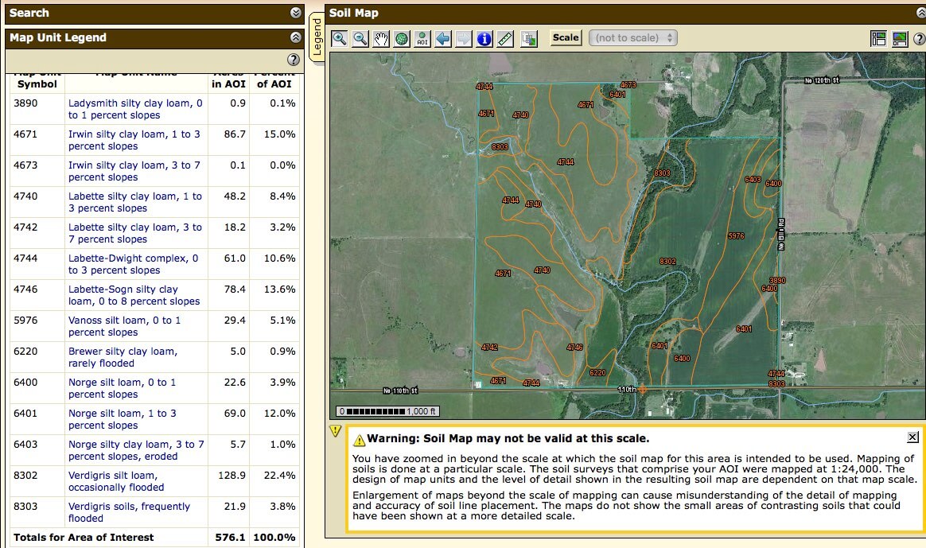The height and width of the screenshot is (548, 926).
Task: Select the Identify info tool
Action: [484, 38]
